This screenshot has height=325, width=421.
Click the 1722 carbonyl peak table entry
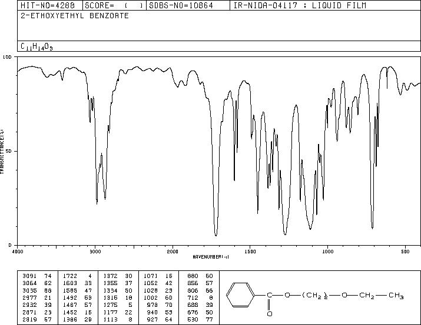77,276
